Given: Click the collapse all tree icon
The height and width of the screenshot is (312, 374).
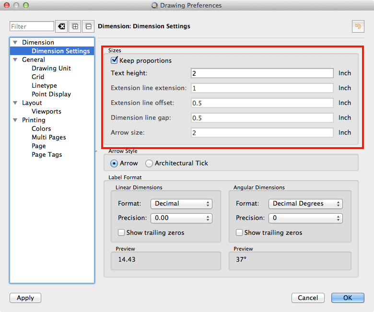Looking at the screenshot, I should [89, 26].
